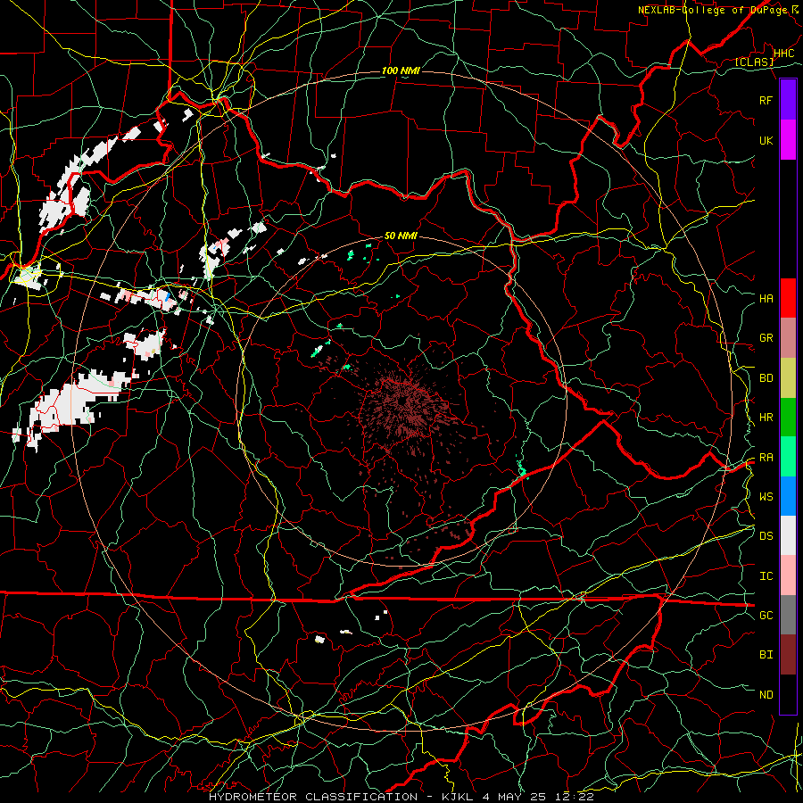Click the BI brown legend swatch
This screenshot has height=803, width=803.
[788, 655]
